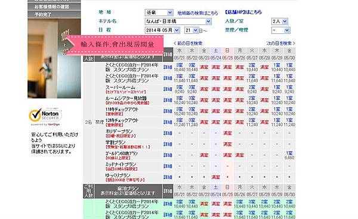Go to next dates via 次の日を検索
358x219 pixels.
(280, 43)
